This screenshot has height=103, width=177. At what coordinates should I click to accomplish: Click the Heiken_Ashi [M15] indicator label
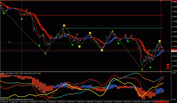[7, 73]
